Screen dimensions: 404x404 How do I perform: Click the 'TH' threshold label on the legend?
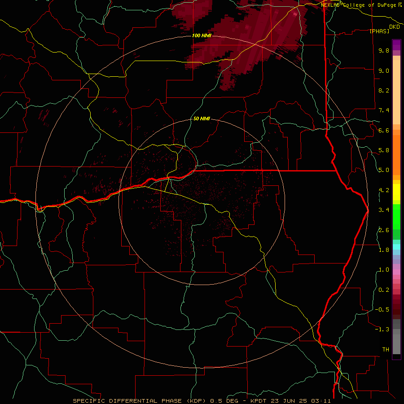point(386,349)
